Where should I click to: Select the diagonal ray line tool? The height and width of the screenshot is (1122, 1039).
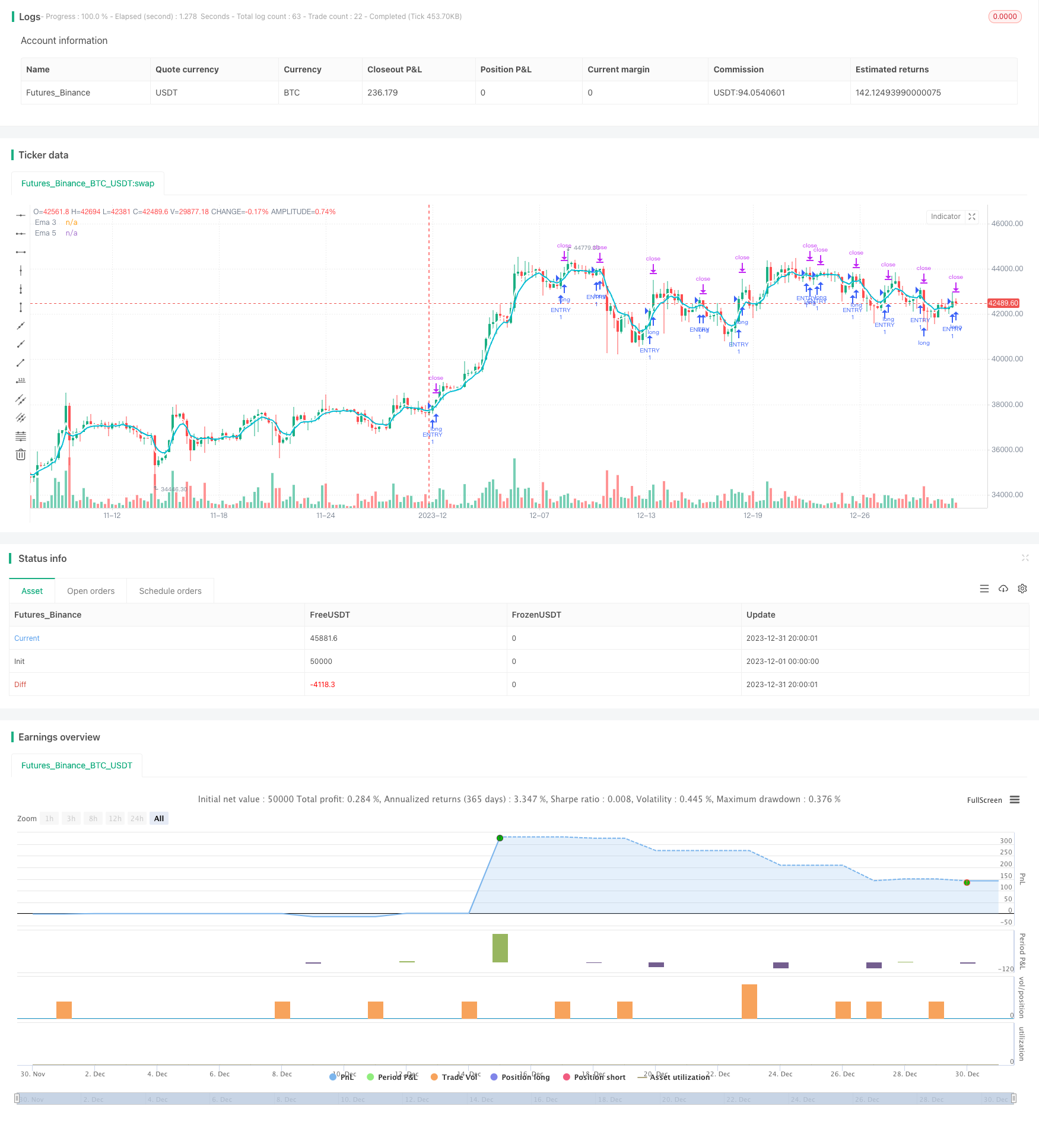pyautogui.click(x=21, y=344)
